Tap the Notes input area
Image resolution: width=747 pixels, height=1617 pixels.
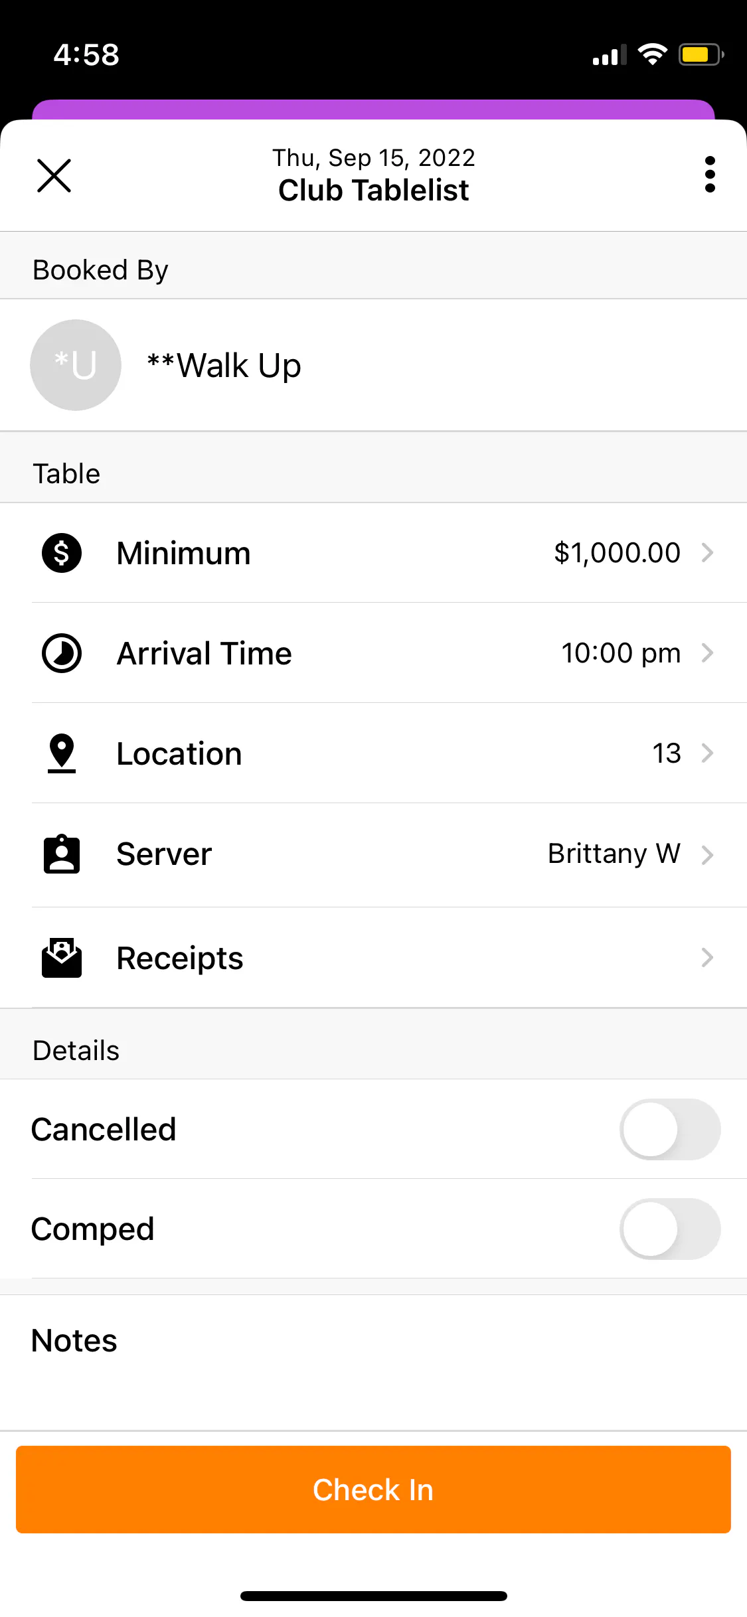372,1361
